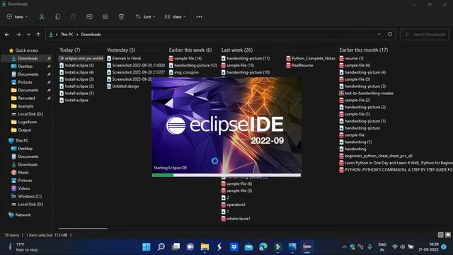Click the chevron between This PC and Downloads
This screenshot has width=453, height=255.
click(x=77, y=35)
